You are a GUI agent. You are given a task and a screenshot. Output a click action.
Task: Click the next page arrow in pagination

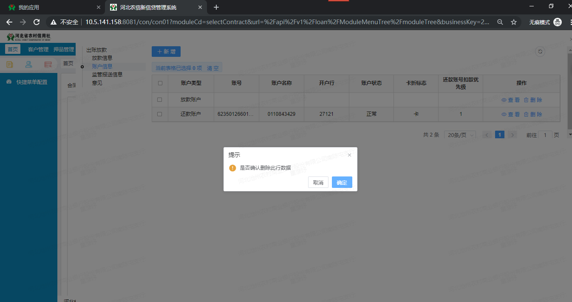[x=512, y=134]
